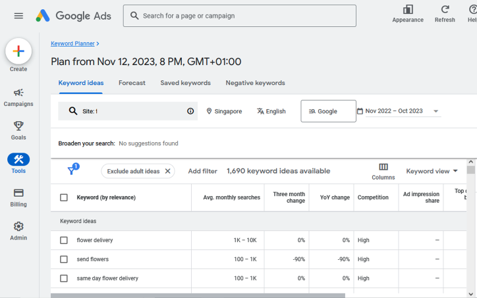
Task: Sort by Keyword (by relevance) column
Action: pyautogui.click(x=106, y=197)
